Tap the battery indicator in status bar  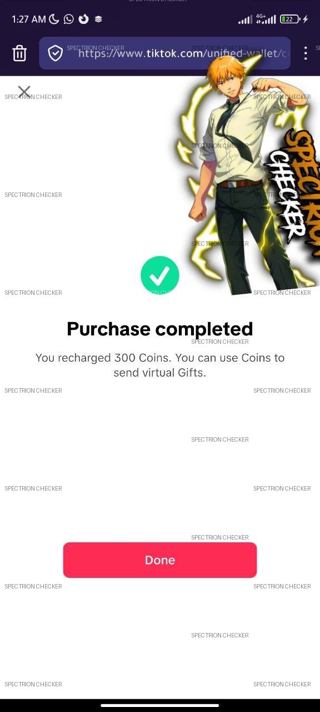click(290, 19)
